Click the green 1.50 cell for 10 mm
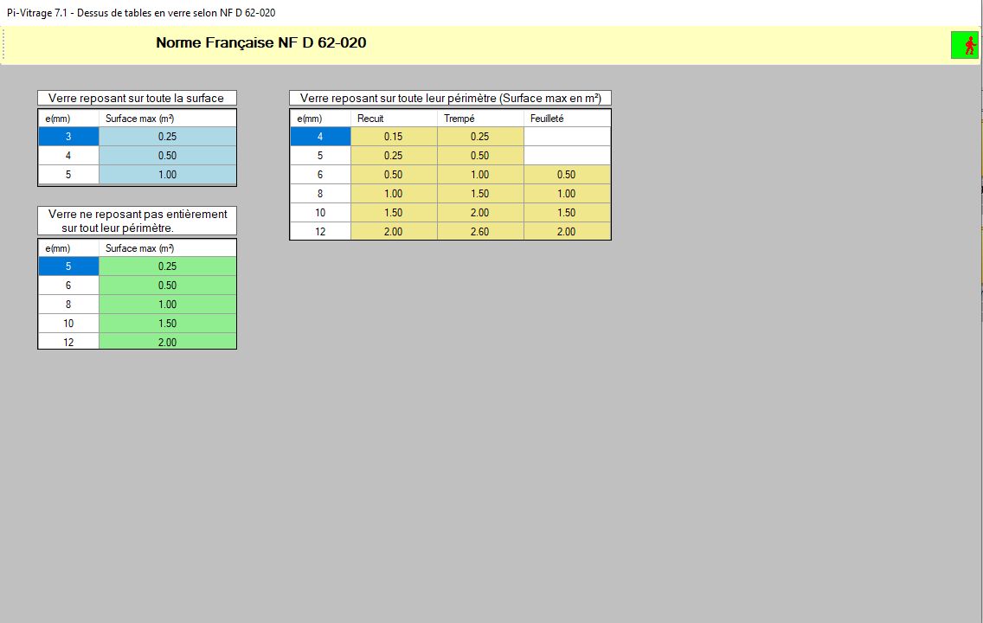Screen dimensions: 983x623 coord(167,324)
